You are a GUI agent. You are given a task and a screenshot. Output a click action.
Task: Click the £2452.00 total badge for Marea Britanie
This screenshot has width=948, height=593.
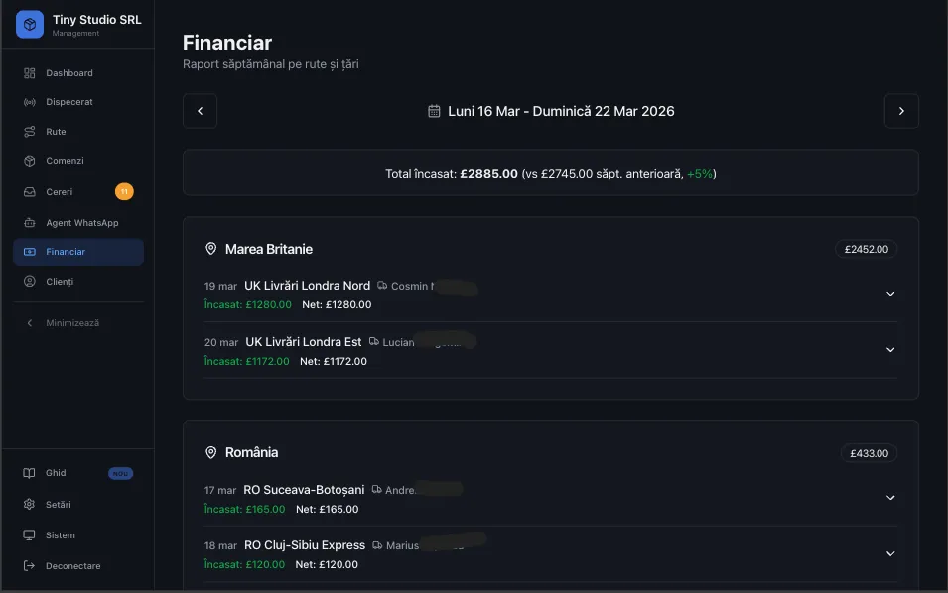(x=868, y=249)
